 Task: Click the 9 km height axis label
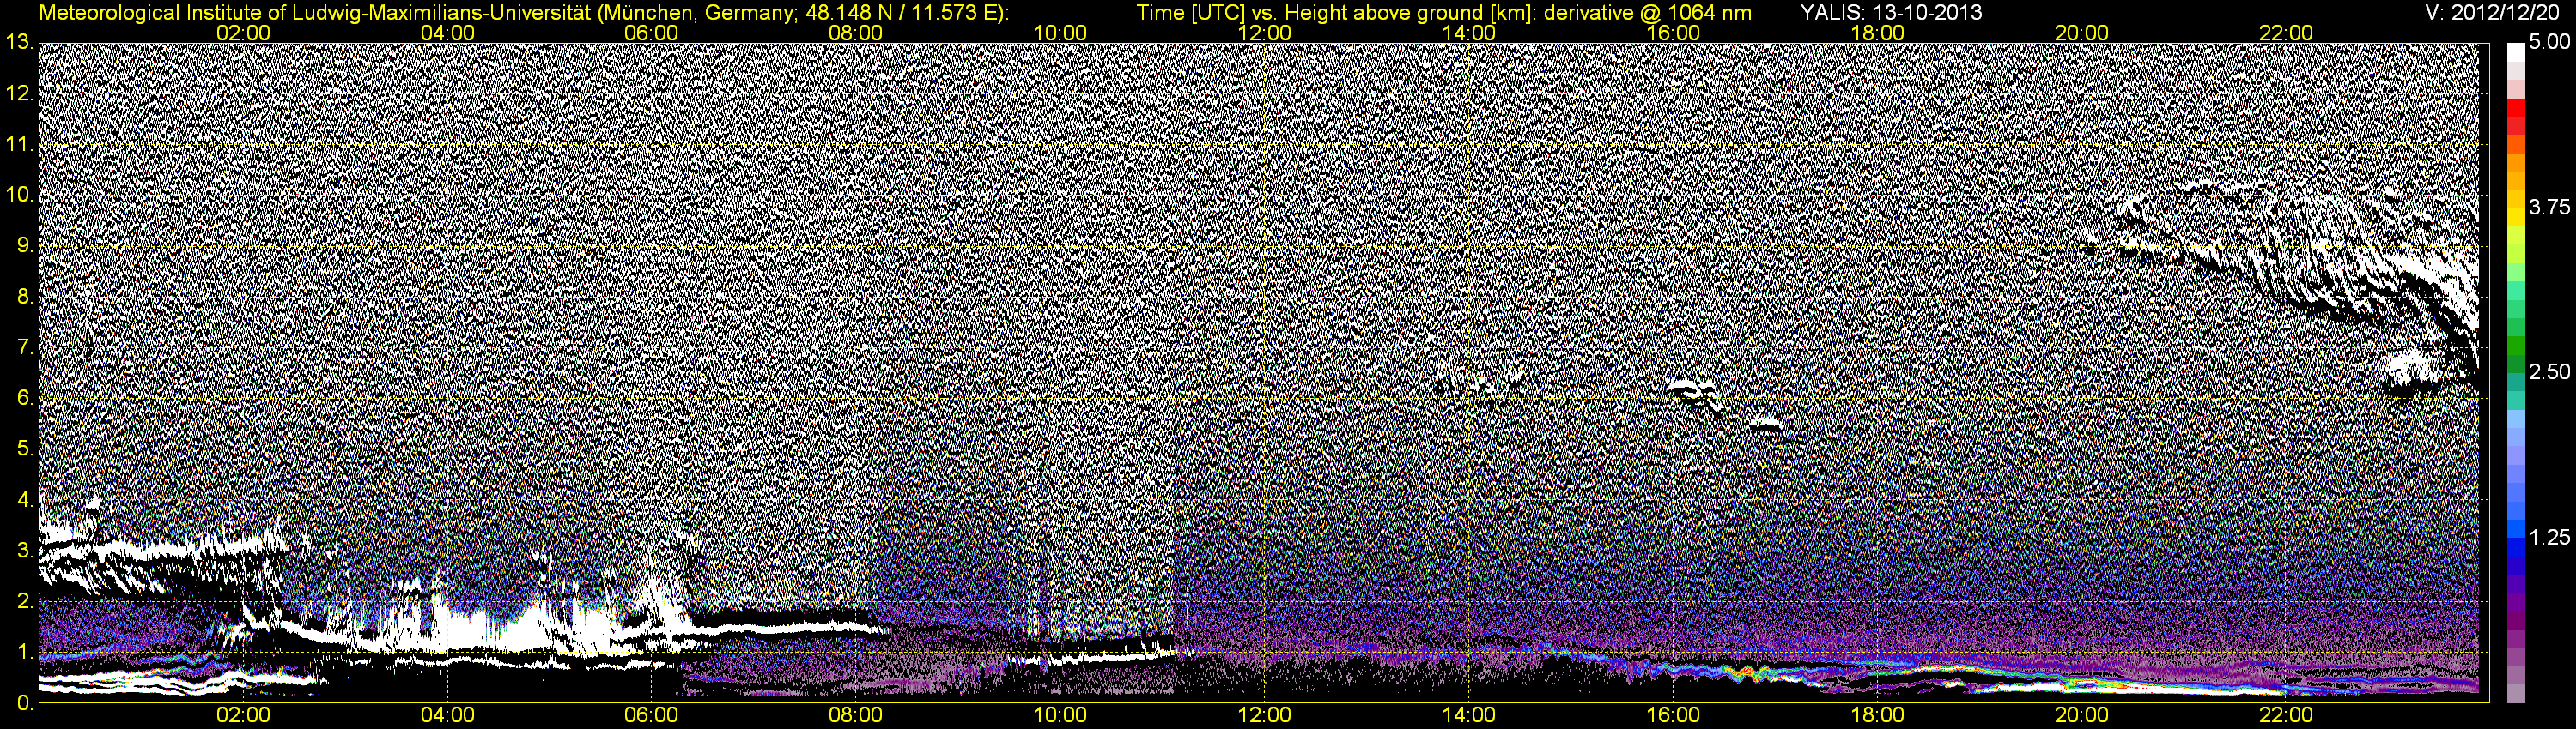(24, 245)
